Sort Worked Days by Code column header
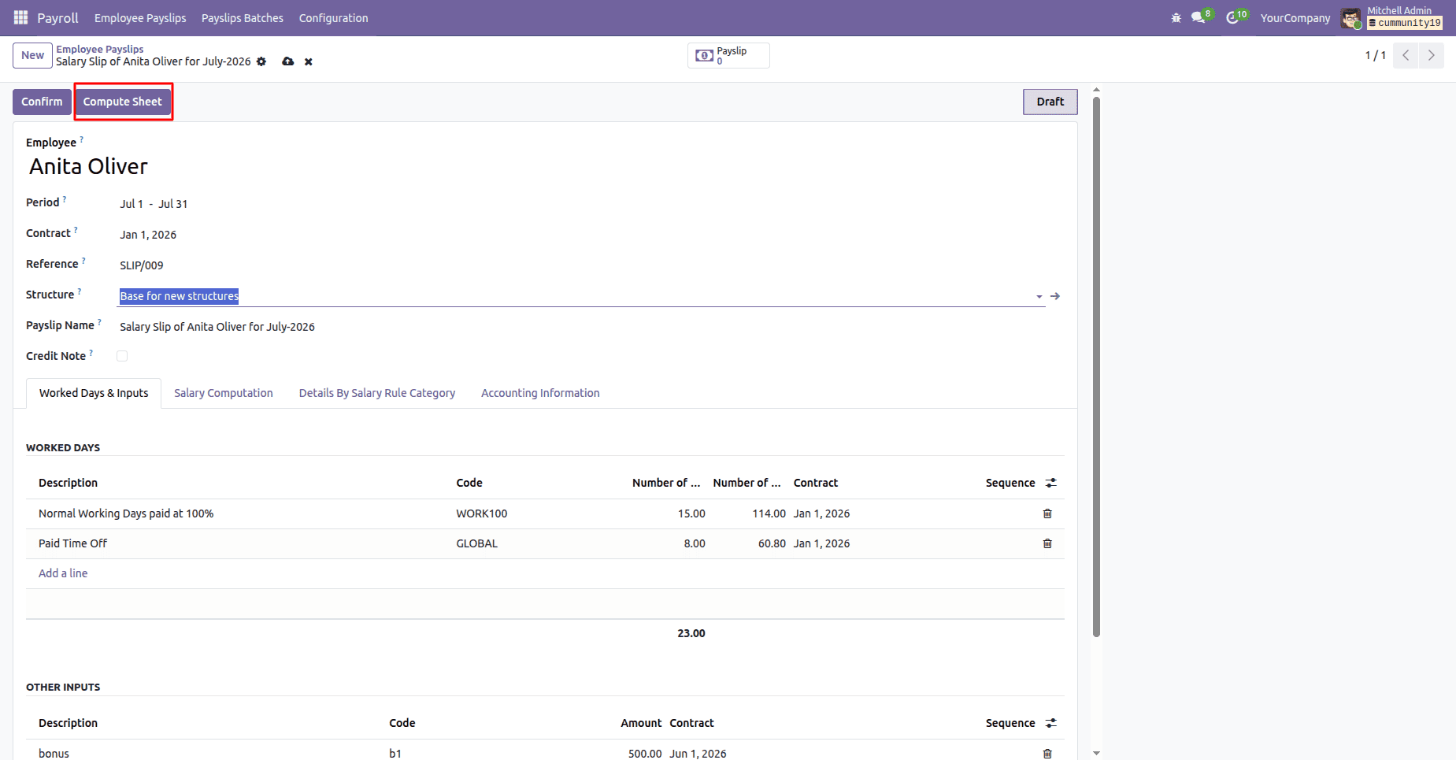1456x760 pixels. point(469,483)
